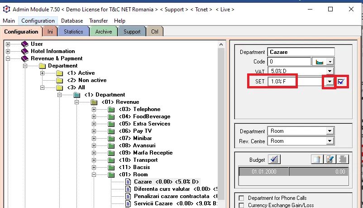This screenshot has width=363, height=208.
Task: Click the <2> Non active folder icon
Action: (59, 80)
